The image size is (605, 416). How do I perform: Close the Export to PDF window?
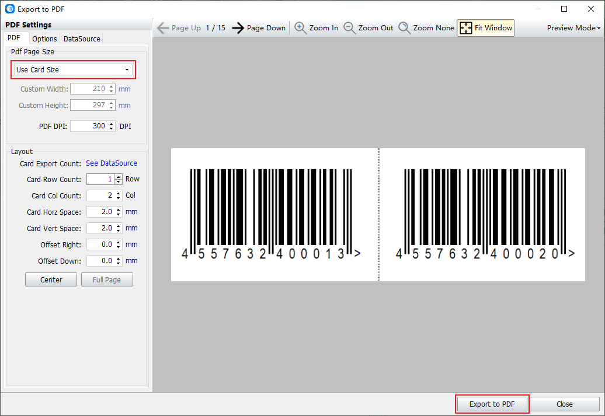591,9
